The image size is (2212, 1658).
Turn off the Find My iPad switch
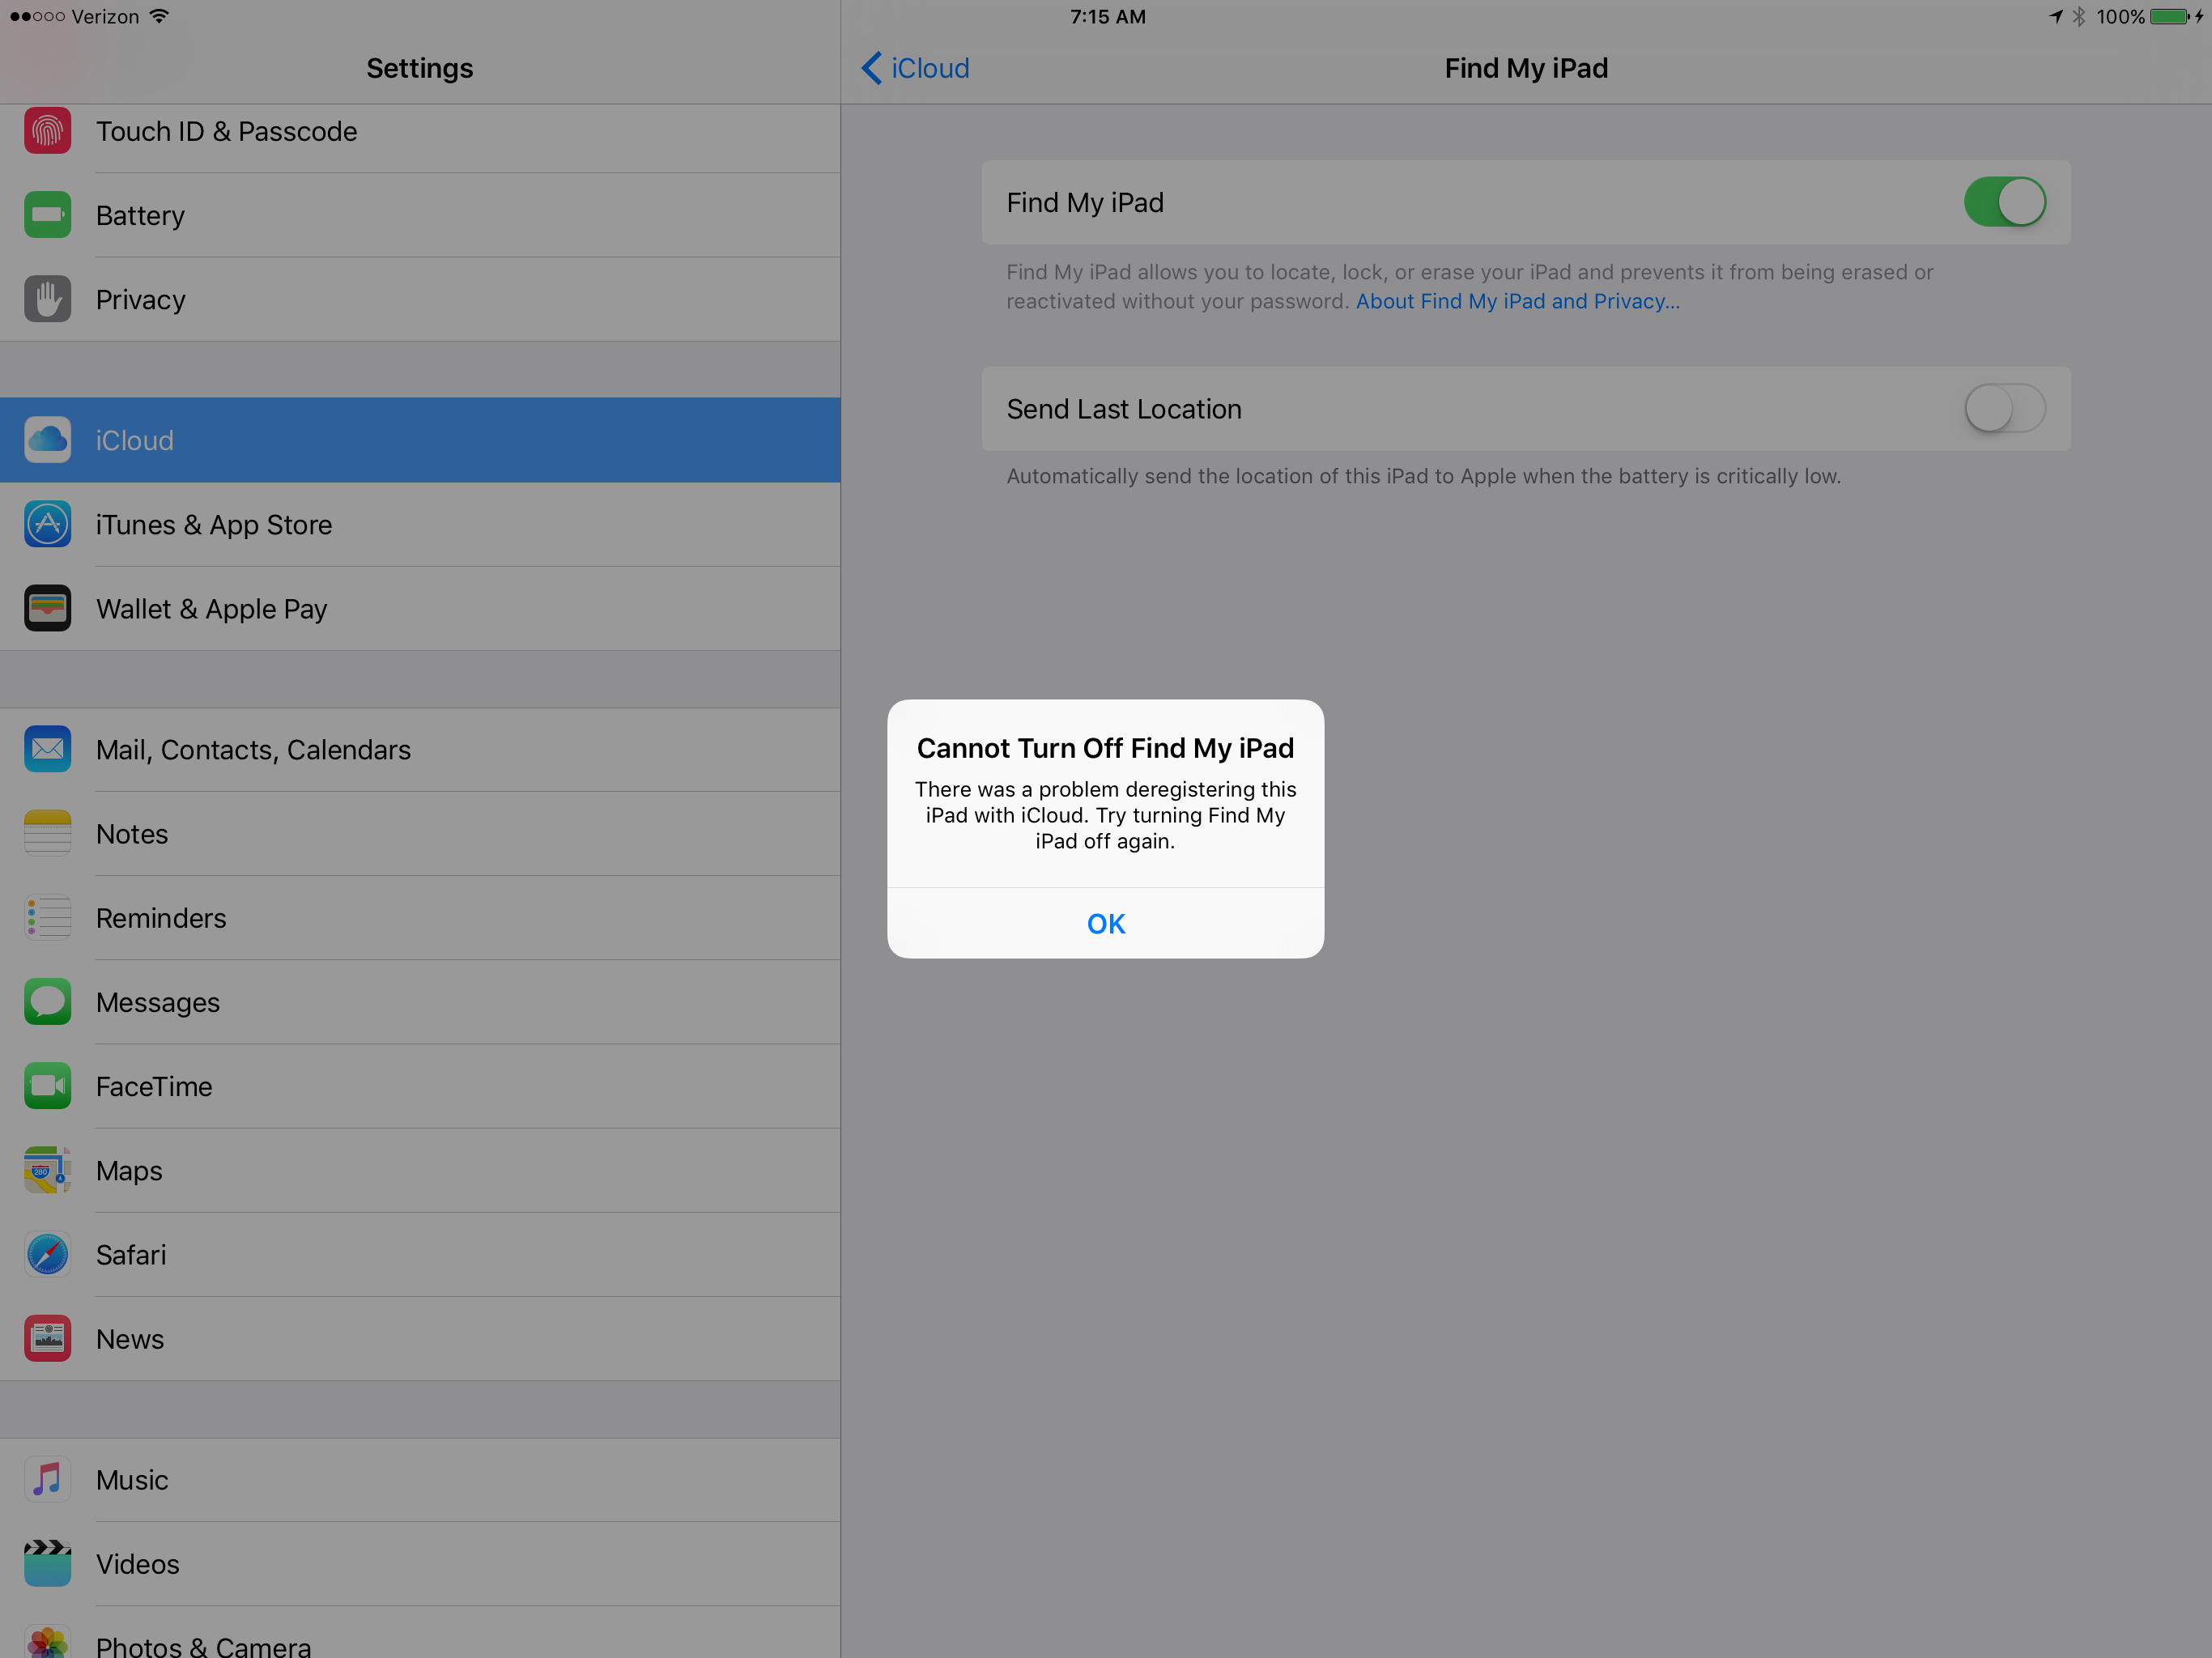[x=2003, y=202]
